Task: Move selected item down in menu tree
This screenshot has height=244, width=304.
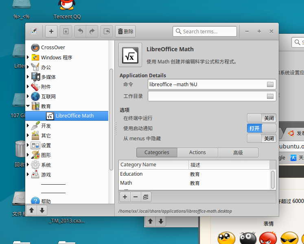Action: [42, 210]
